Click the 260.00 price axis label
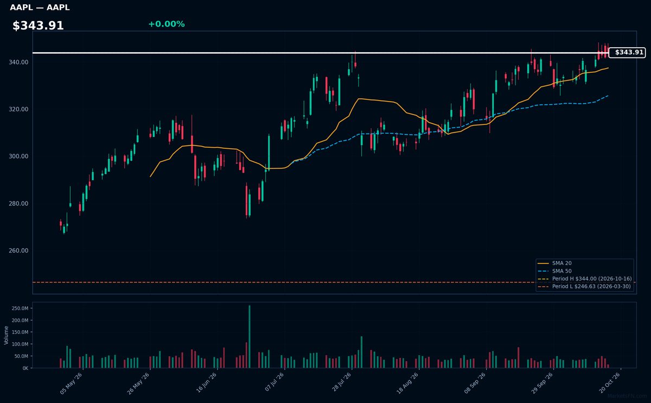The image size is (651, 403). tap(18, 251)
